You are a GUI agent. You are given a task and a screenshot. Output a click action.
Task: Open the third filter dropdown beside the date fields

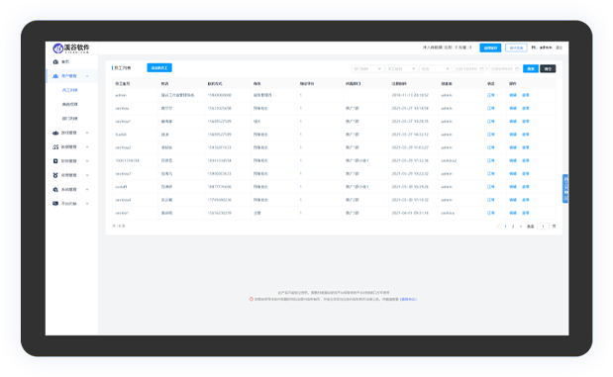pyautogui.click(x=435, y=68)
